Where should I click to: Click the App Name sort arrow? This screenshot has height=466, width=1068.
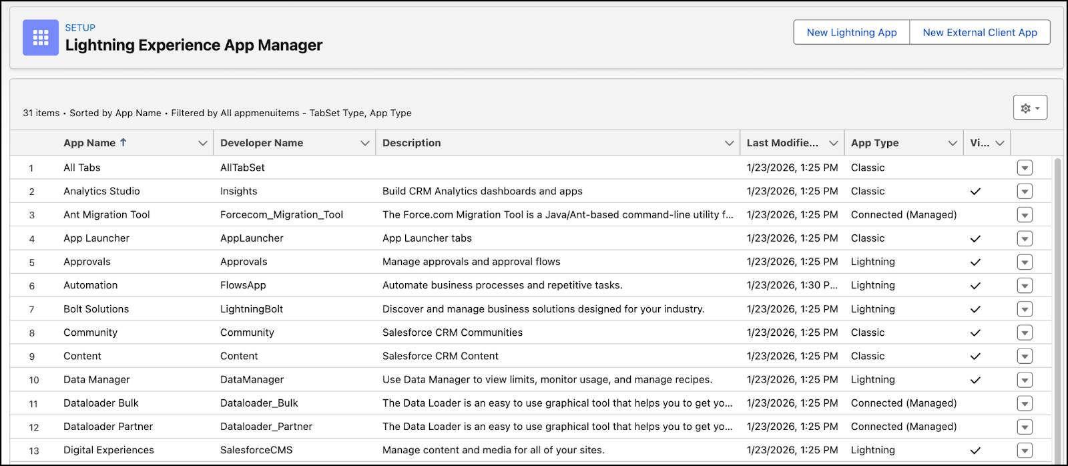[x=123, y=142]
